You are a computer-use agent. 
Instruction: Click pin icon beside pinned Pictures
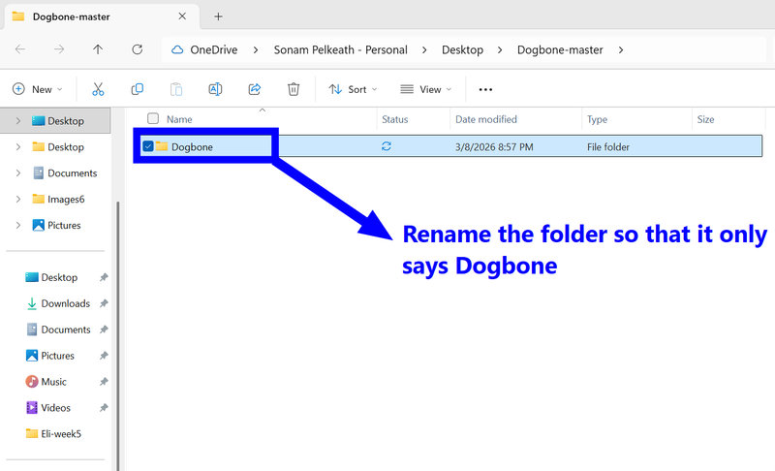click(104, 356)
